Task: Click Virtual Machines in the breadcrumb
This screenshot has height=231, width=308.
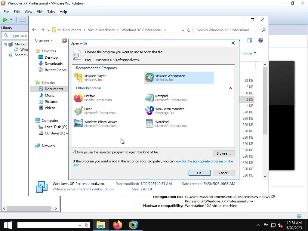Action: (101, 30)
